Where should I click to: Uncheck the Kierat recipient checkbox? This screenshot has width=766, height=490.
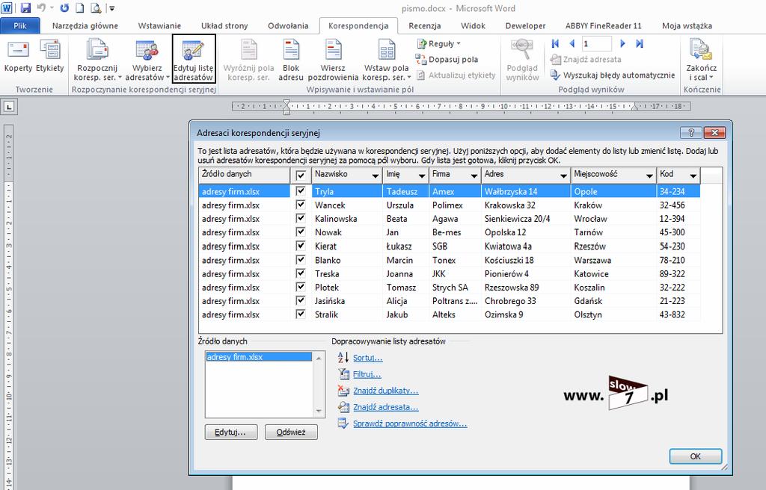(301, 246)
